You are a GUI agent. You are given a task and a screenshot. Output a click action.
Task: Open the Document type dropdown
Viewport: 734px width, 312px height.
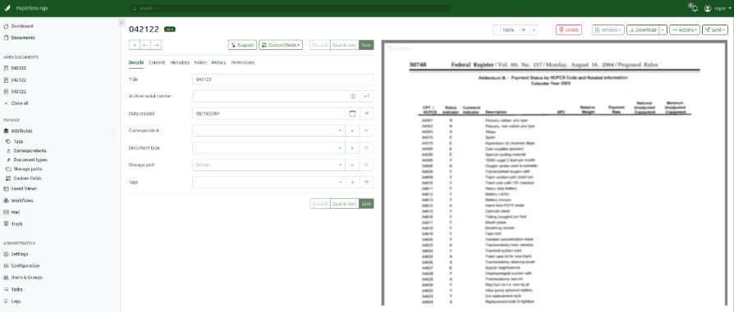[x=268, y=148]
